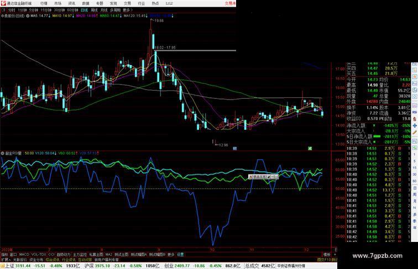Select MA2 indicator tab
The height and width of the screenshot is (269, 418).
(x=108, y=255)
